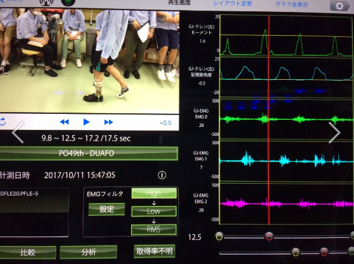This screenshot has height=264, width=354.
Task: Toggle the High EMG filter
Action: [154, 193]
